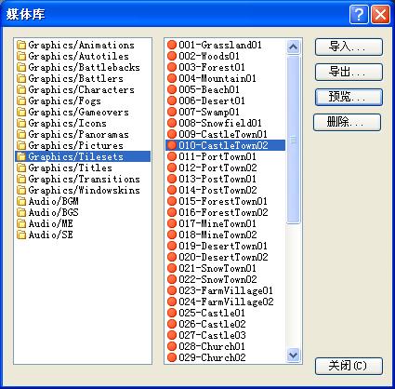Screen dimensions: 395x389
Task: Click the file list scrollbar thumb
Action: click(x=293, y=140)
